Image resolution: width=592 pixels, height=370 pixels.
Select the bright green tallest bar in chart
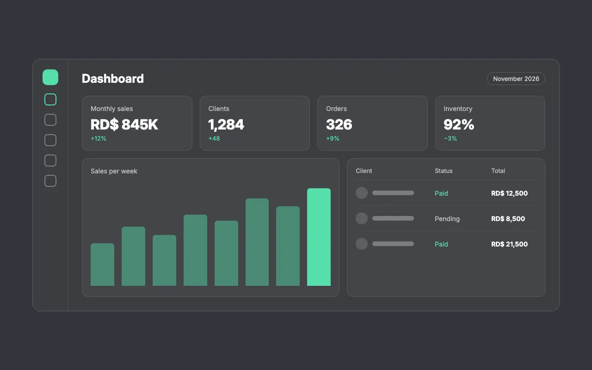coord(319,237)
